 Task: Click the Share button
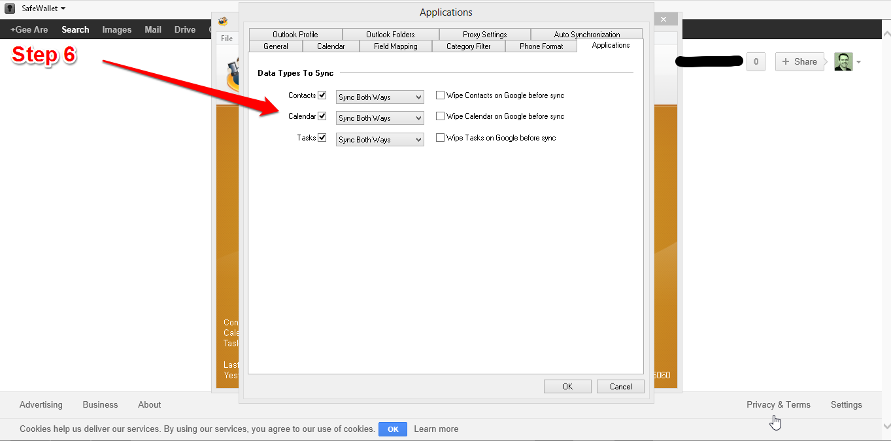pyautogui.click(x=799, y=61)
